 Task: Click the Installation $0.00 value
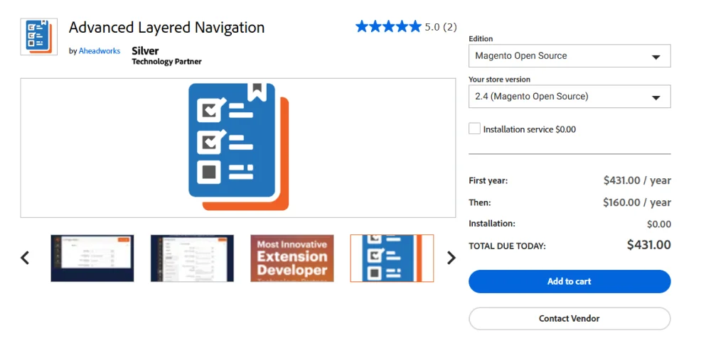tap(659, 224)
